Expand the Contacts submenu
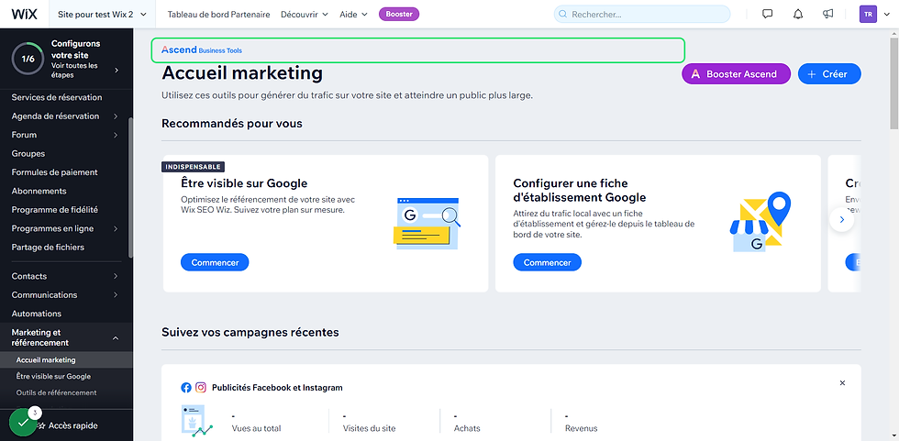Image resolution: width=899 pixels, height=441 pixels. pyautogui.click(x=116, y=276)
